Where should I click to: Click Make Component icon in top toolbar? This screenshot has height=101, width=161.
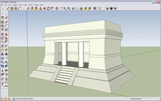[x=24, y=8]
